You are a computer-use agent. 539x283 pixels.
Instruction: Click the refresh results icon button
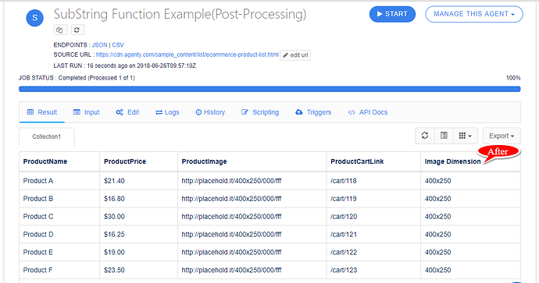(425, 136)
